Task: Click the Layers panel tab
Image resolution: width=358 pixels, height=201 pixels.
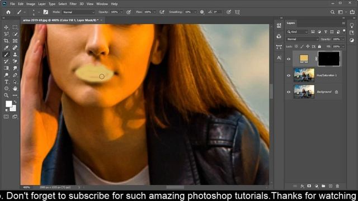Action: [291, 23]
